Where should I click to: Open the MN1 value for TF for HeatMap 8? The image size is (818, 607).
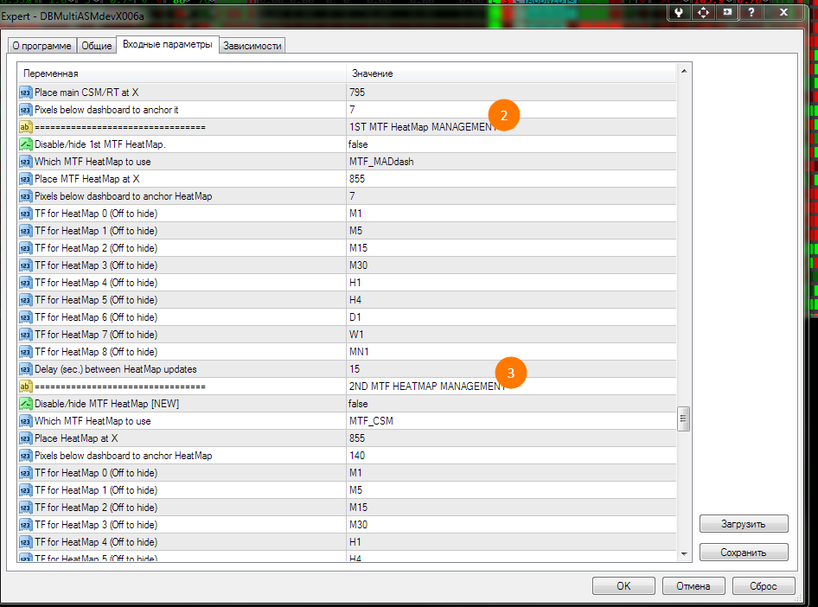511,352
